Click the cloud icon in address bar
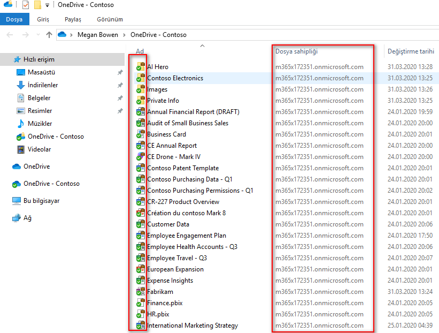The image size is (439, 333). pos(62,34)
